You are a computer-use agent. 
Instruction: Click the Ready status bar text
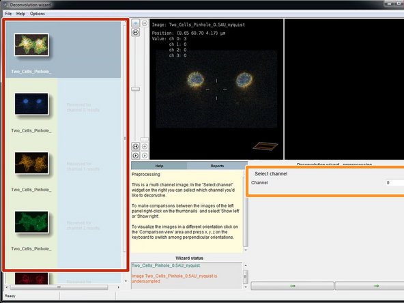point(10,296)
